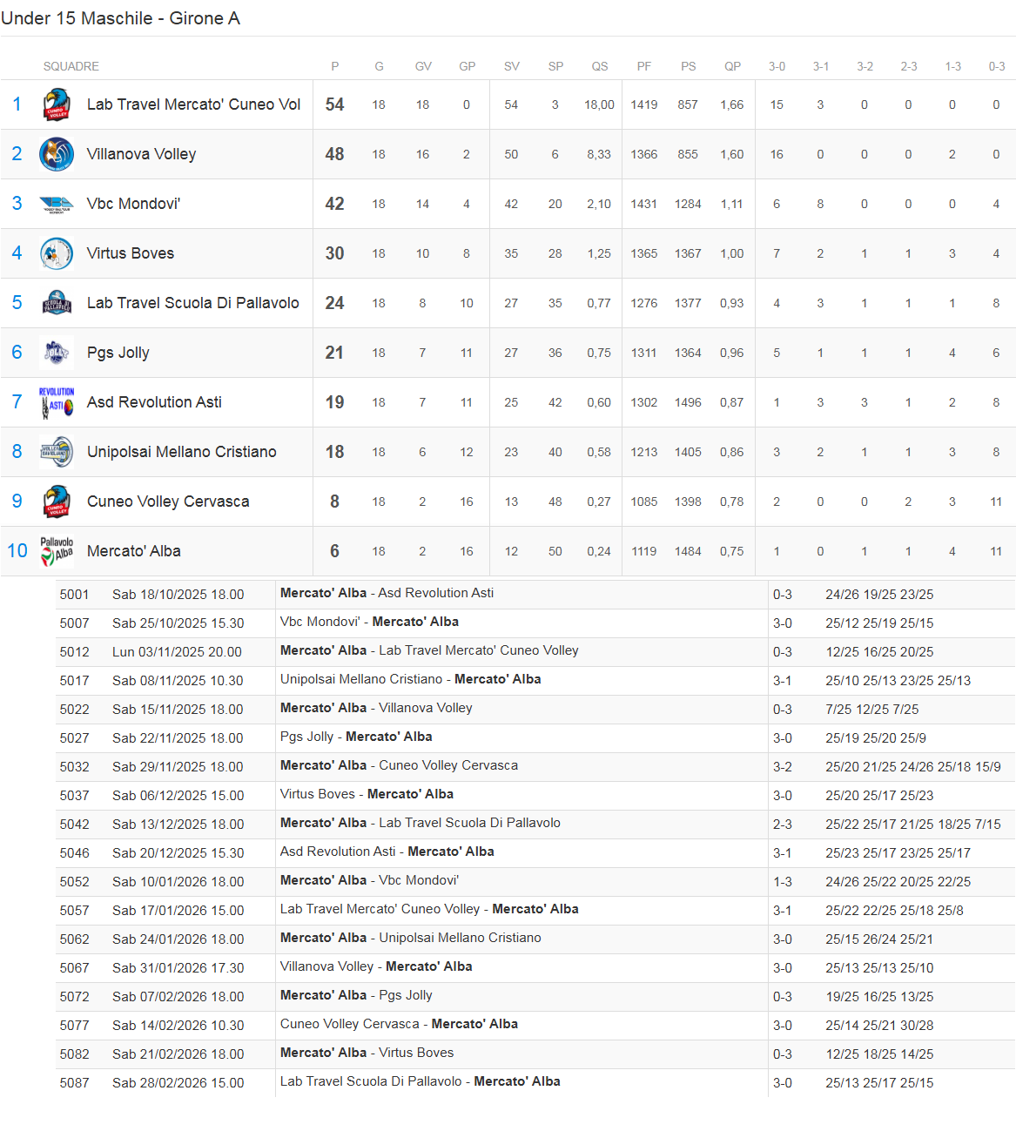The image size is (1016, 1131).
Task: Collapse the Mercato' Alba match list row
Action: coord(134,551)
